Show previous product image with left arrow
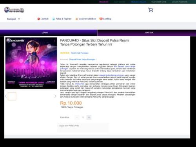The image size is (196, 147). tap(6, 96)
